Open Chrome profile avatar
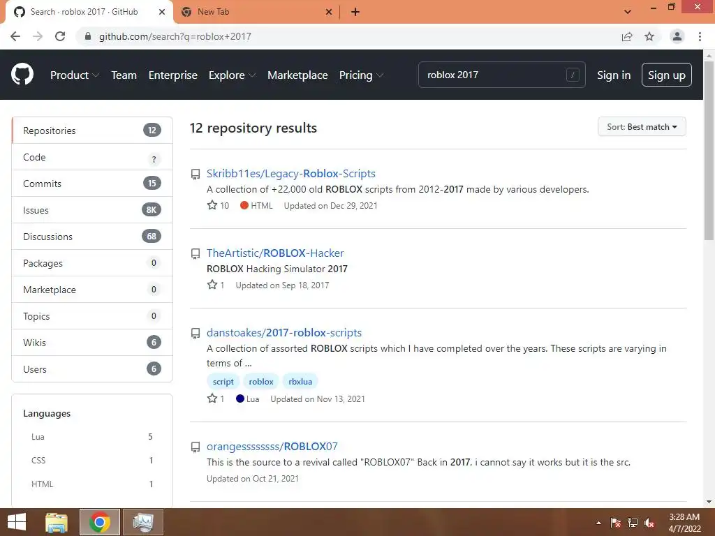The height and width of the screenshot is (536, 715). [x=677, y=36]
